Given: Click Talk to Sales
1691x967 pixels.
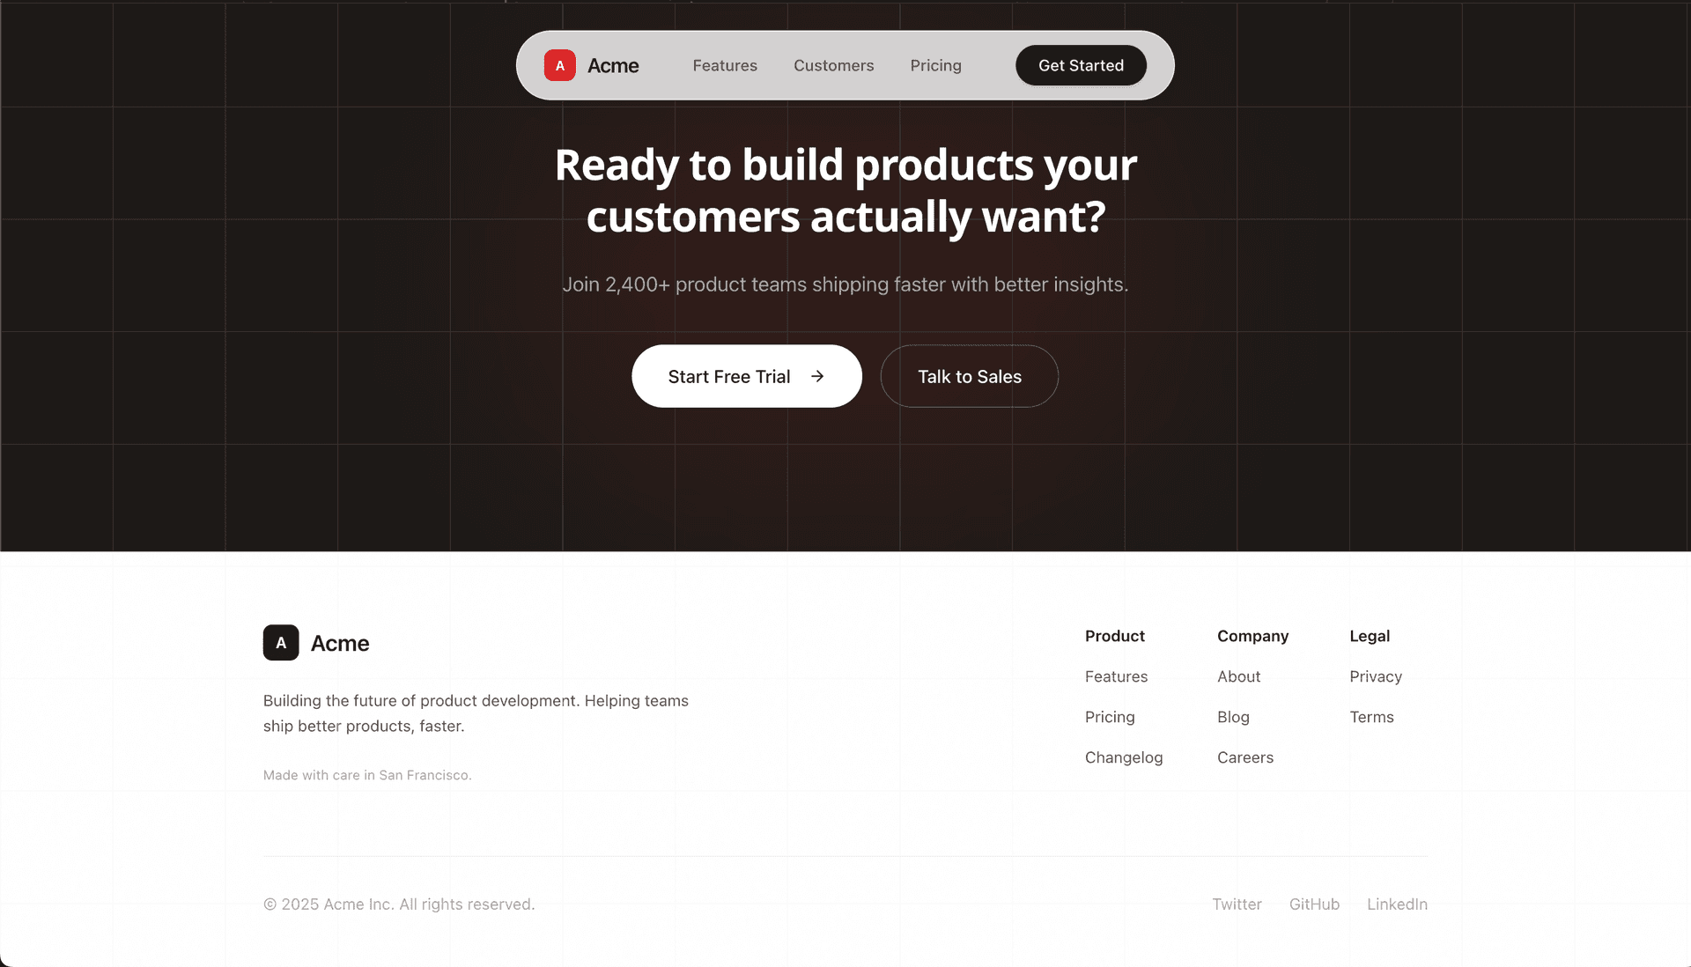Looking at the screenshot, I should pos(969,376).
